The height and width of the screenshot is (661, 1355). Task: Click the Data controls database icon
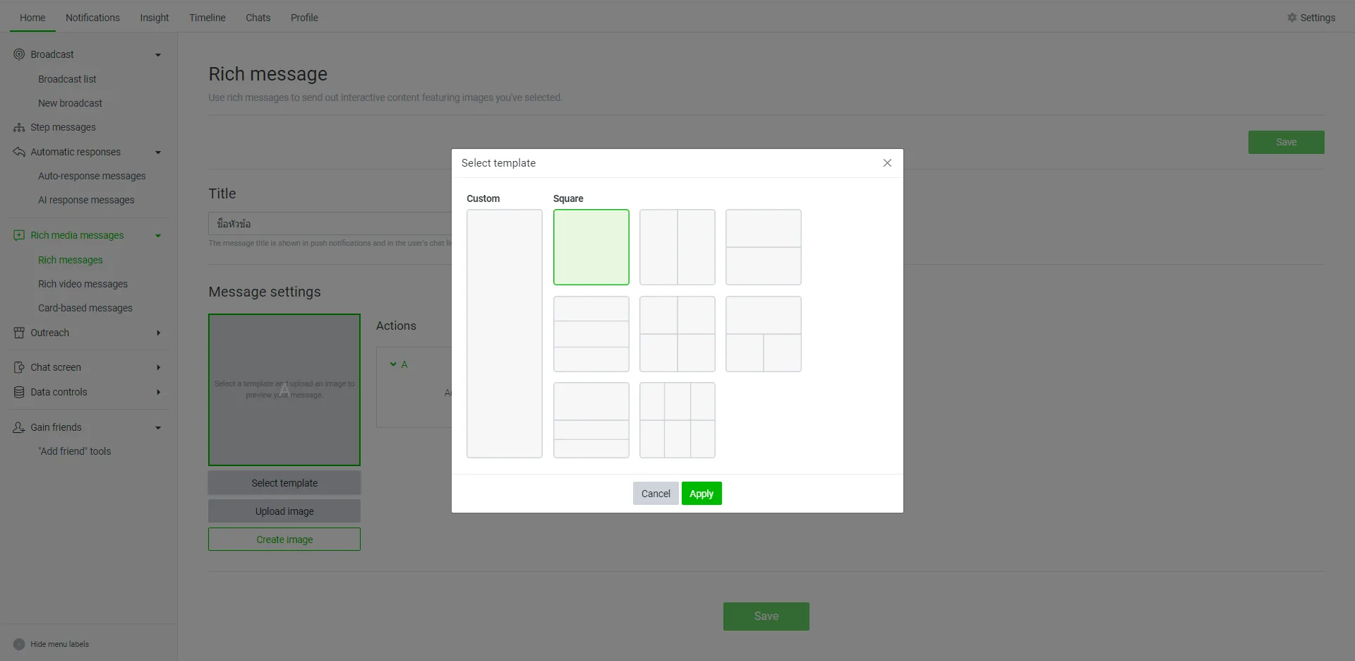19,392
